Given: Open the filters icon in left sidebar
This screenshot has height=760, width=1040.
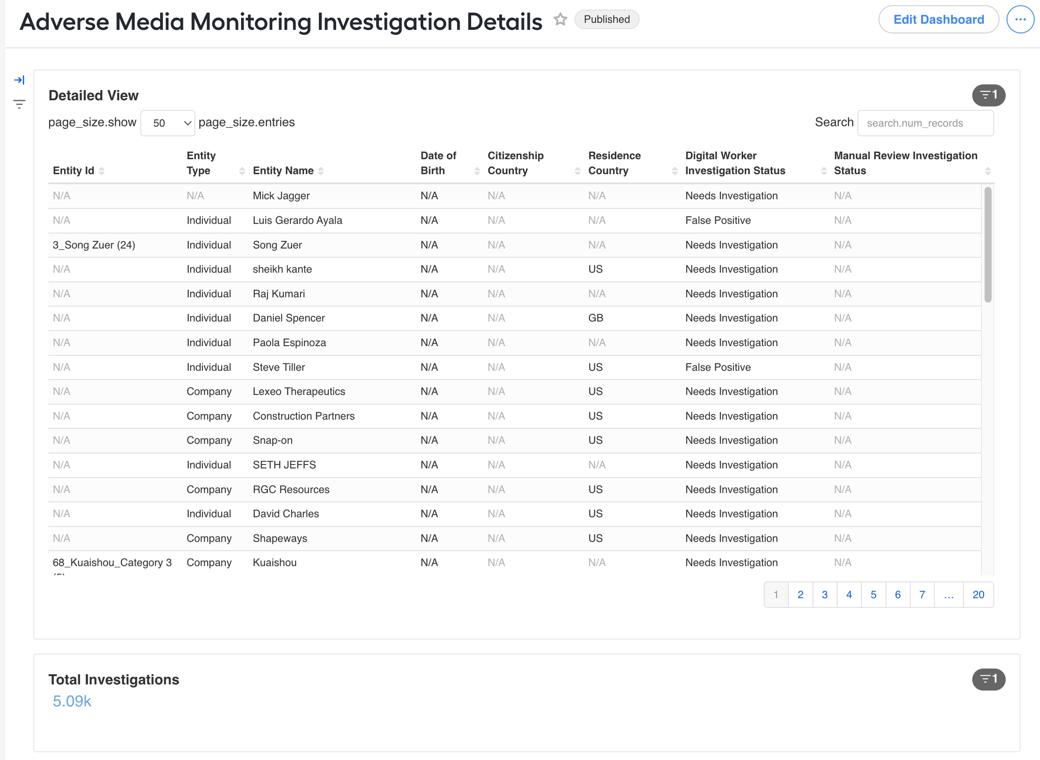Looking at the screenshot, I should [x=19, y=104].
